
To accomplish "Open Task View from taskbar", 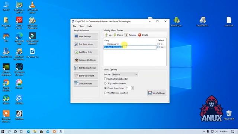I will [22, 131].
